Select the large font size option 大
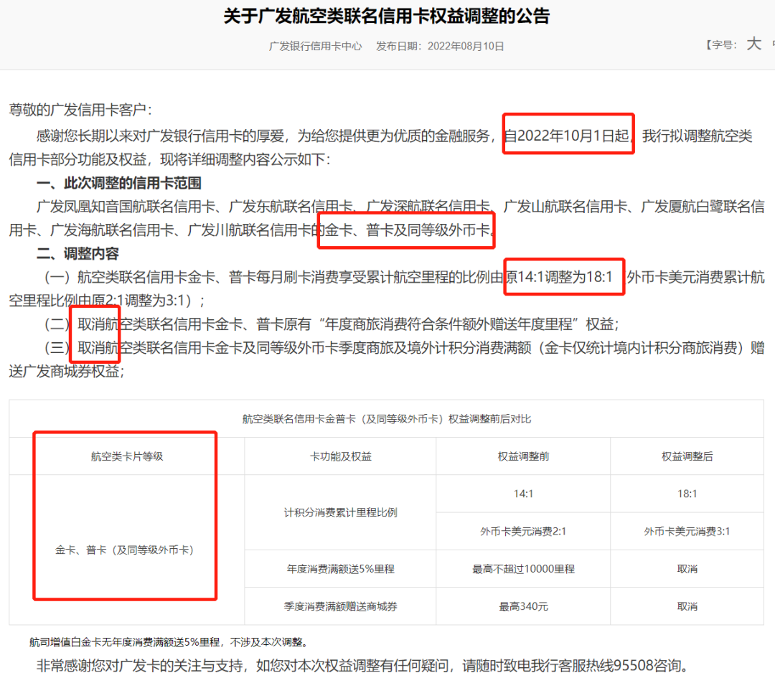This screenshot has height=678, width=775. (x=753, y=44)
